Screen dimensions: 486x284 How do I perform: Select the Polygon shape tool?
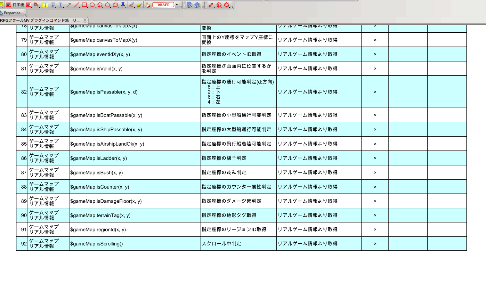tap(108, 5)
